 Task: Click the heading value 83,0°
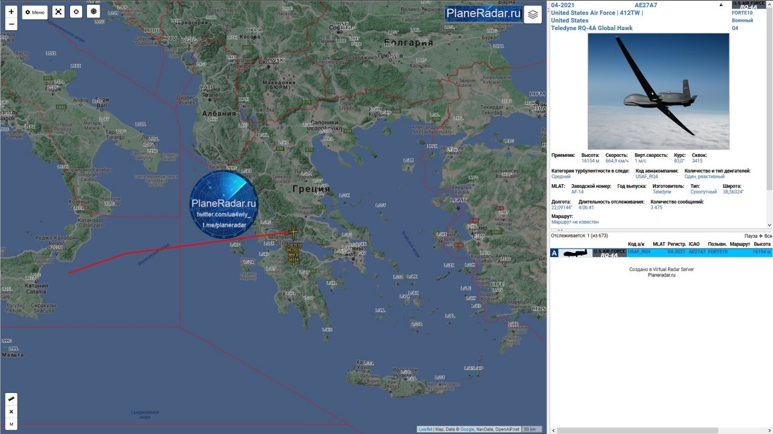point(680,161)
